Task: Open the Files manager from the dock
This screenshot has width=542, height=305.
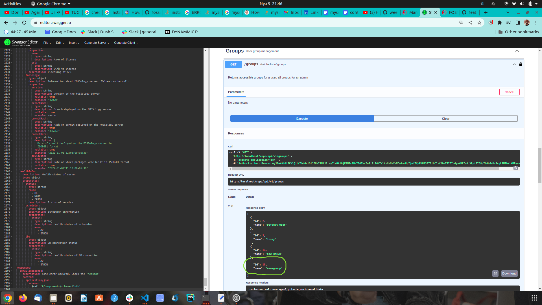Action: (53, 298)
